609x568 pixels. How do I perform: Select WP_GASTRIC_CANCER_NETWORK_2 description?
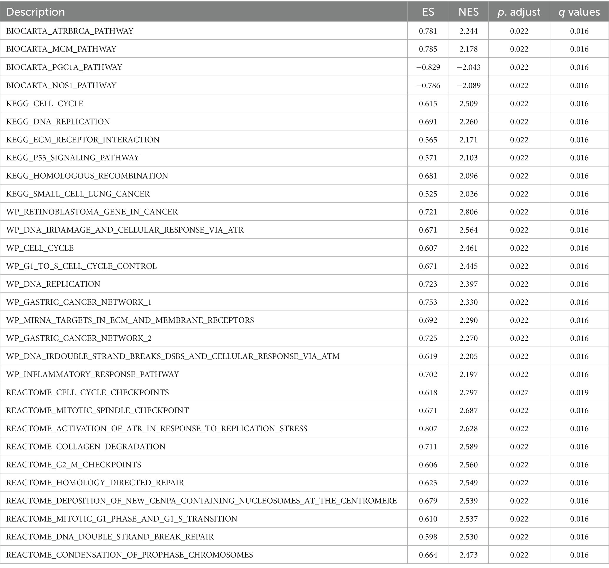point(79,338)
